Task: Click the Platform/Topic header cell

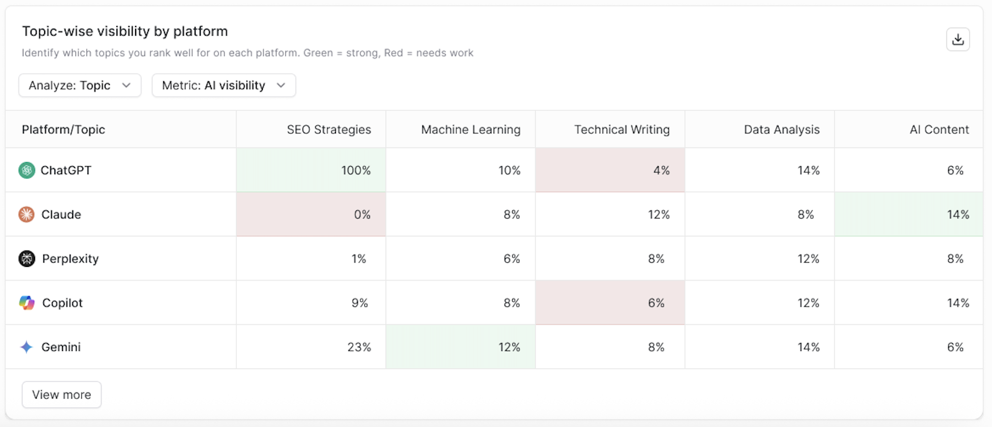Action: 121,130
